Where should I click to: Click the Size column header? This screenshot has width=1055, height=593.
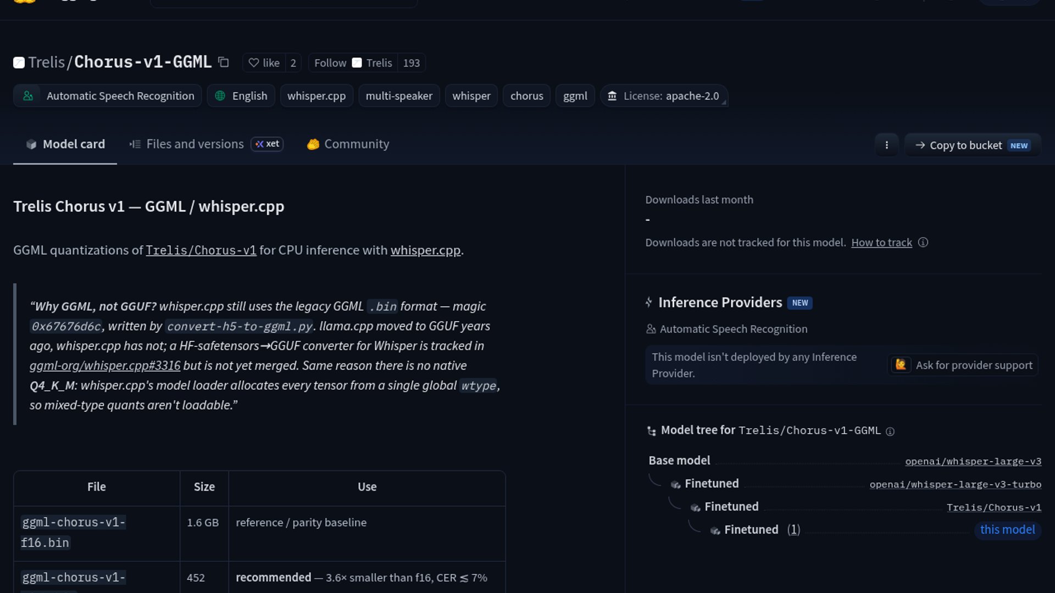click(x=204, y=487)
